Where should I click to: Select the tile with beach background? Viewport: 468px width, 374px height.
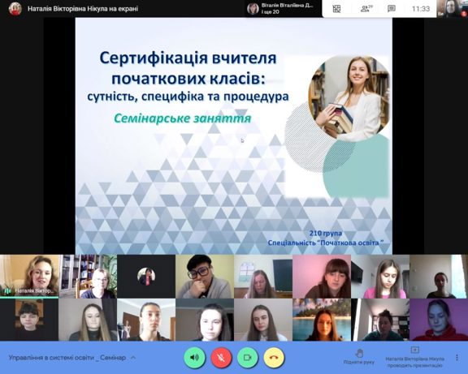(x=322, y=320)
